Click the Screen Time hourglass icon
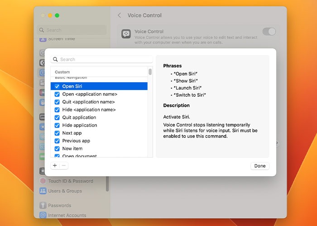317x226 pixels. (43, 39)
